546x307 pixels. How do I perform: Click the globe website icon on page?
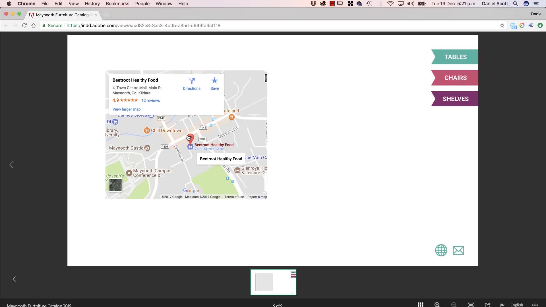441,250
